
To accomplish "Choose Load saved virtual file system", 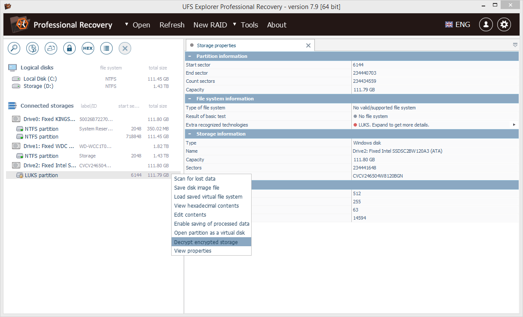I will click(x=211, y=197).
